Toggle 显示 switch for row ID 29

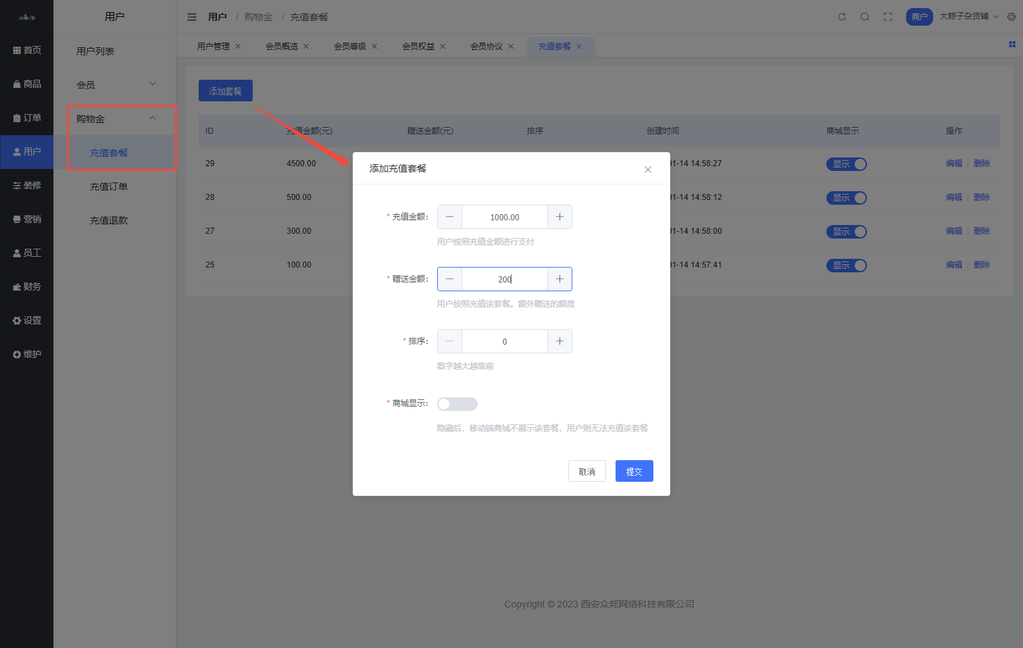(846, 164)
